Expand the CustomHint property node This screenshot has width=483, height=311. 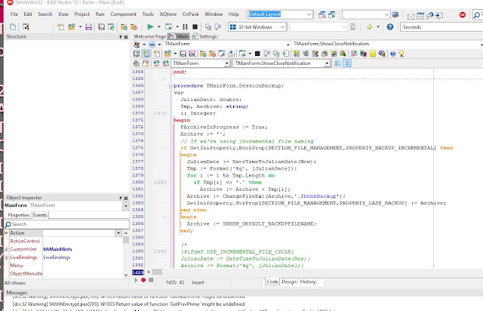6,249
